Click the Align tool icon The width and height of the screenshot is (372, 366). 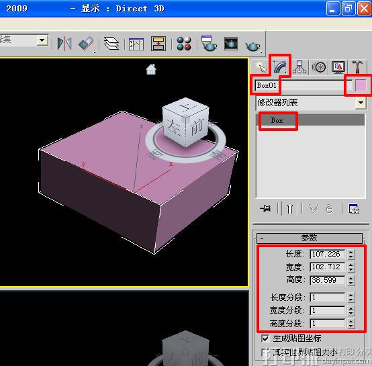(x=86, y=44)
